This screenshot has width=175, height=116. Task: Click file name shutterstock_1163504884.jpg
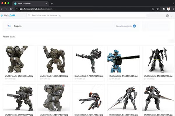pos(158,115)
